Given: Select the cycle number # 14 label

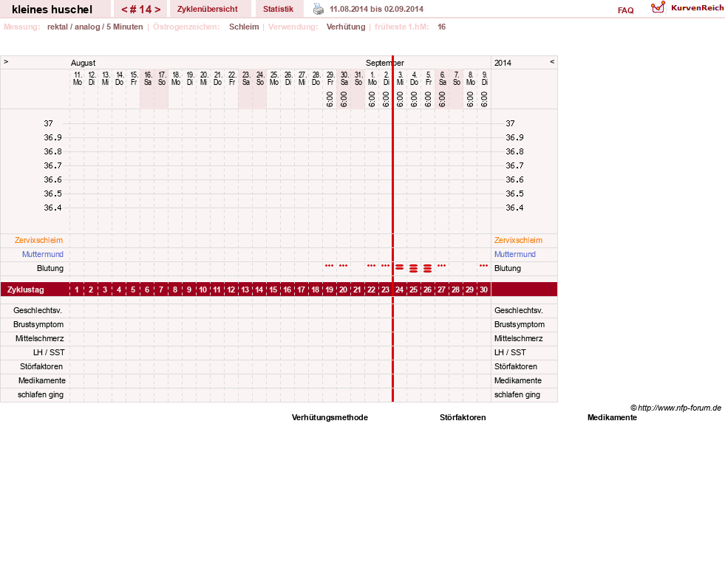Looking at the screenshot, I should pos(140,10).
